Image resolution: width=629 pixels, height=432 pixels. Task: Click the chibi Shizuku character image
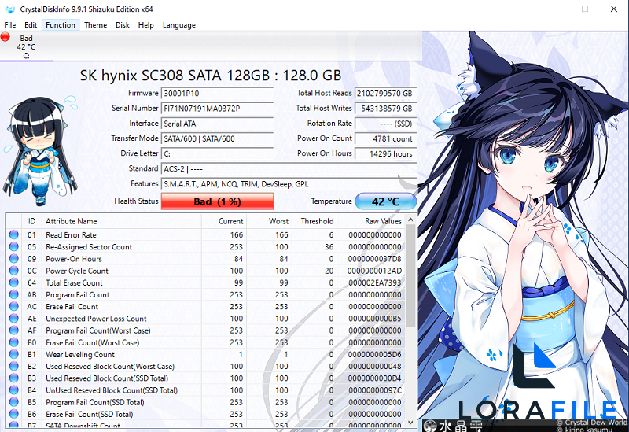(x=40, y=150)
